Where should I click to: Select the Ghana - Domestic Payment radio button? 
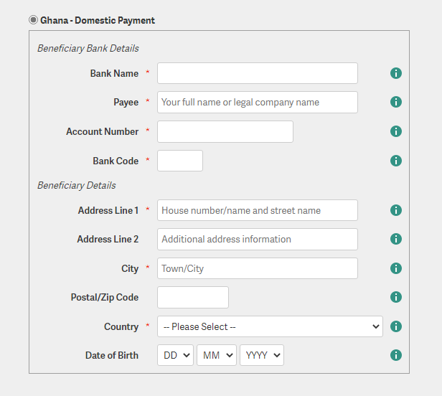[34, 20]
